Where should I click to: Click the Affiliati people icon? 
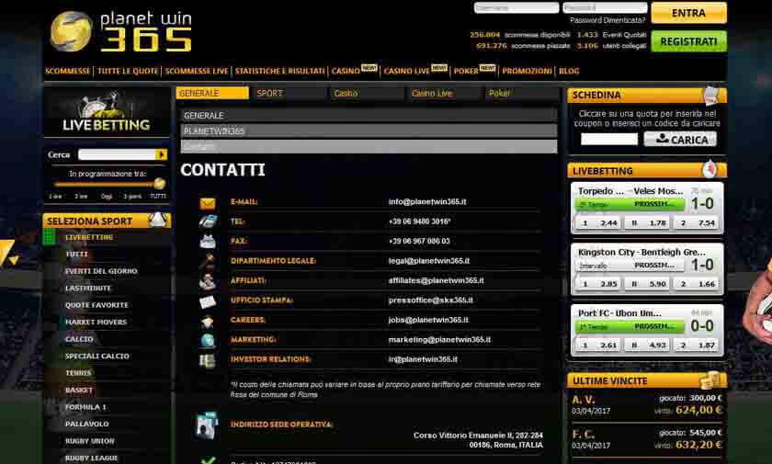[208, 281]
